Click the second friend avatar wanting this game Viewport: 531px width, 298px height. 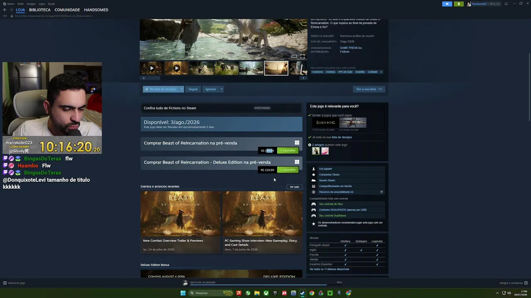pos(325,151)
